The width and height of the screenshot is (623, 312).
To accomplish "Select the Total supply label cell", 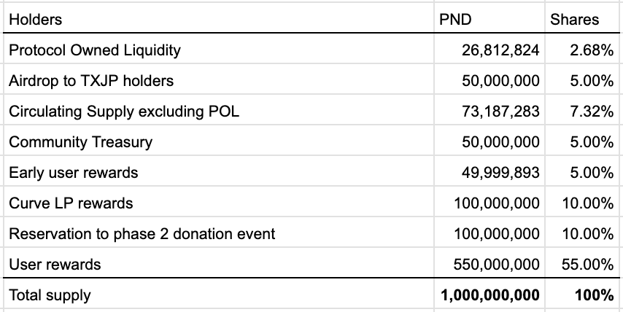I will pyautogui.click(x=50, y=295).
